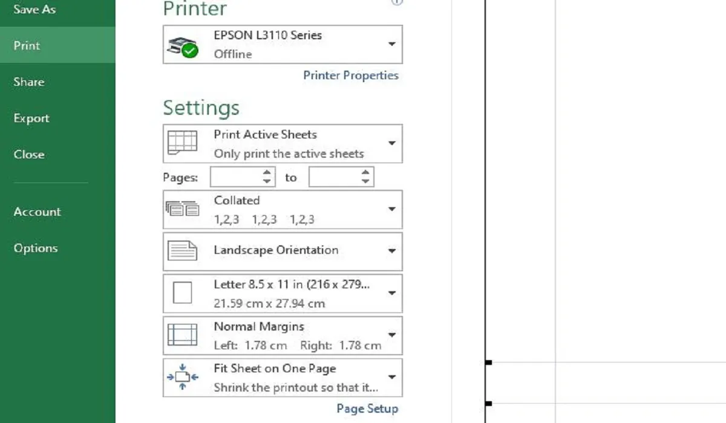The width and height of the screenshot is (726, 423).
Task: Open Options in the sidebar
Action: (x=36, y=248)
